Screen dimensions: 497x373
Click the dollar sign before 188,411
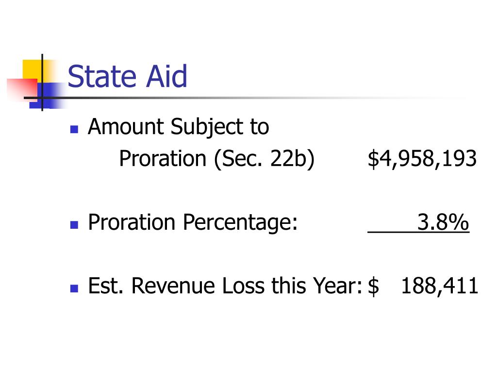373,286
